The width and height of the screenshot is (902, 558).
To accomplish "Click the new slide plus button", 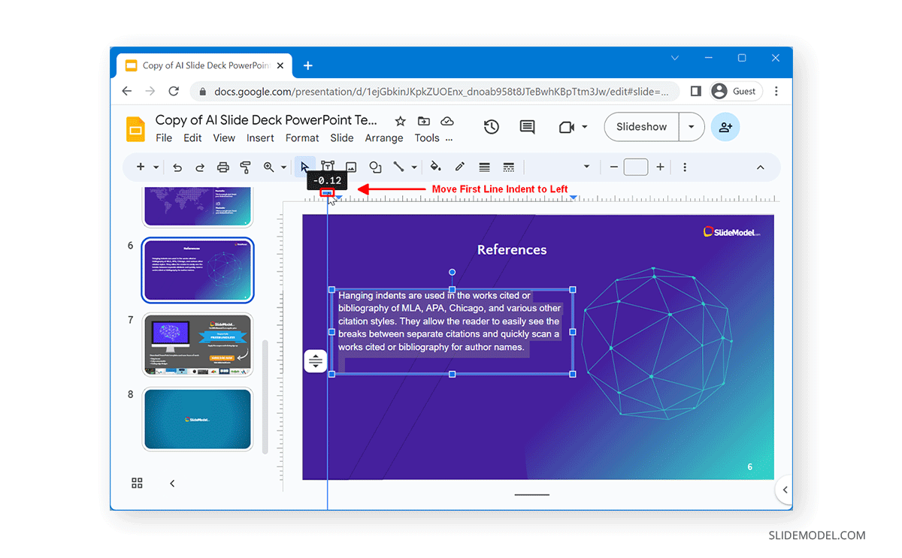I will [x=141, y=167].
